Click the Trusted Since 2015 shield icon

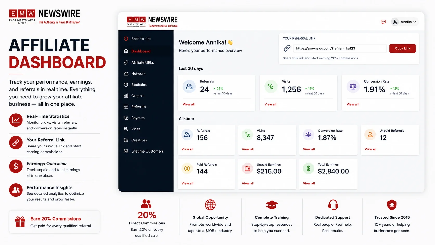click(x=392, y=205)
